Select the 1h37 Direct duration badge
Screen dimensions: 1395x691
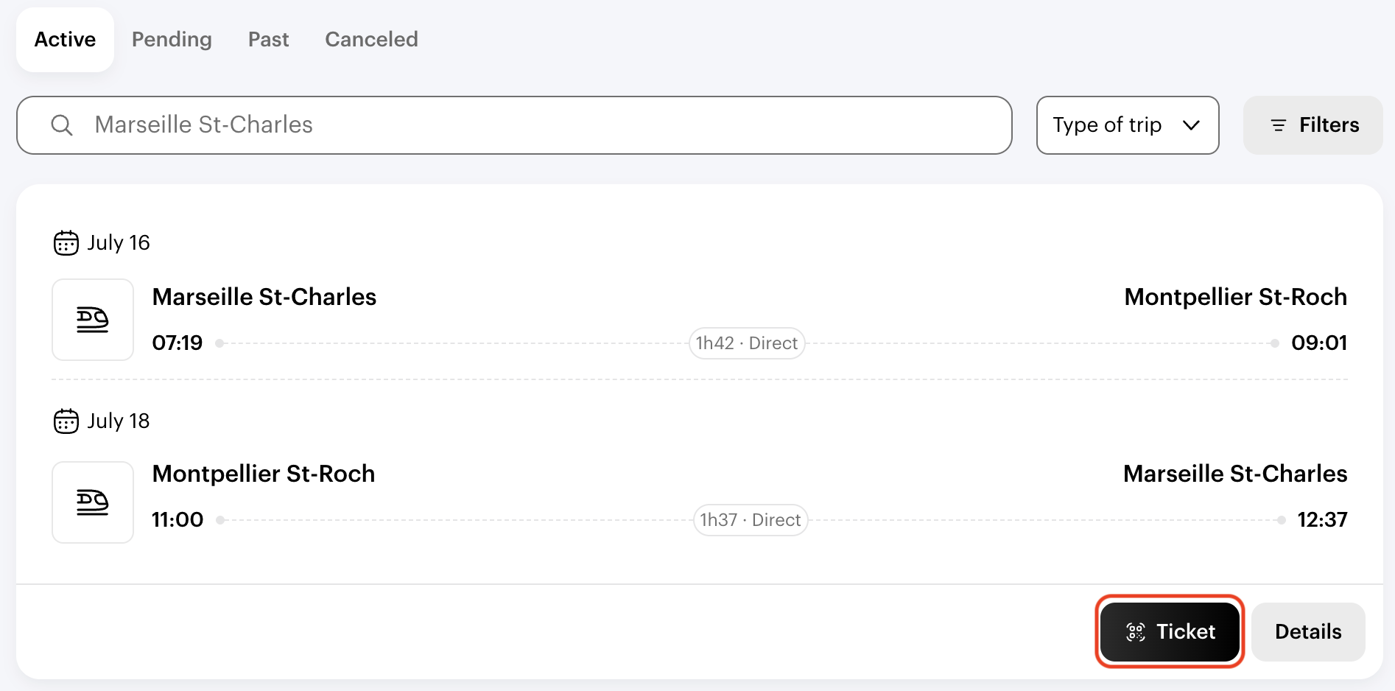[750, 520]
